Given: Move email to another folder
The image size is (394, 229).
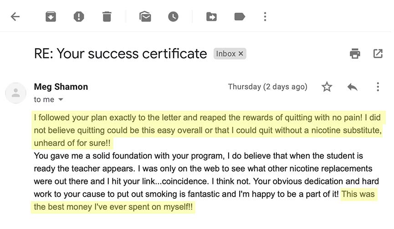Looking at the screenshot, I should click(211, 17).
